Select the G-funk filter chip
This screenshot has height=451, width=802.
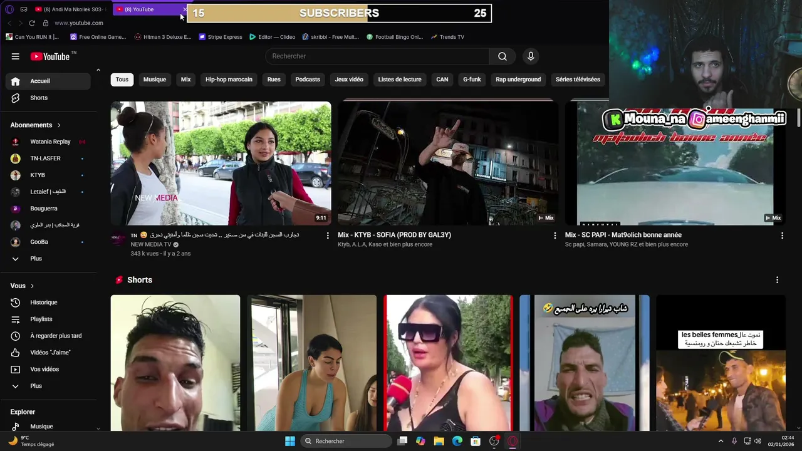[472, 80]
